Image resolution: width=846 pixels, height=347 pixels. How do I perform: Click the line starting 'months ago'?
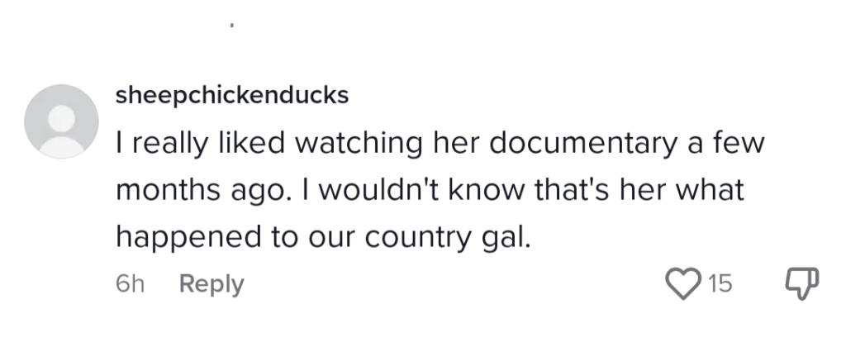[x=430, y=191]
